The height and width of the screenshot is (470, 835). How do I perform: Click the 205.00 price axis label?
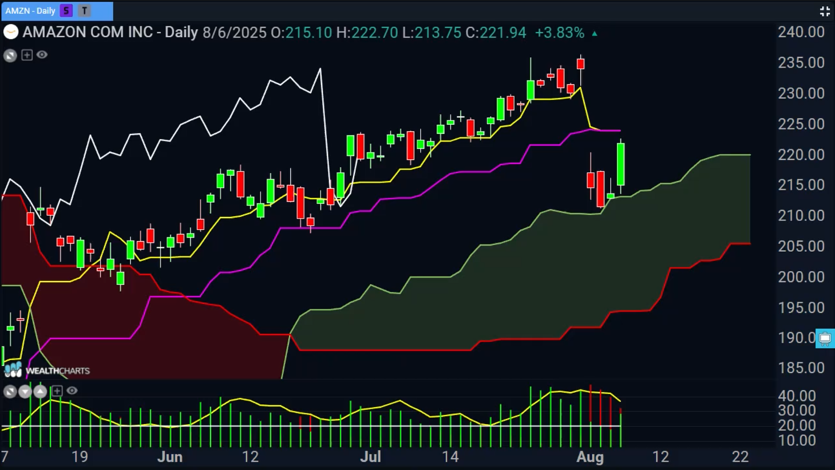(x=801, y=246)
